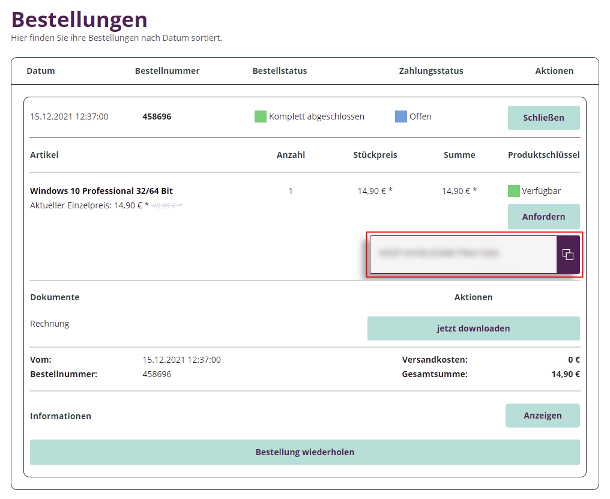
Task: Click the Stückpreis value 14,90 € *
Action: click(375, 191)
